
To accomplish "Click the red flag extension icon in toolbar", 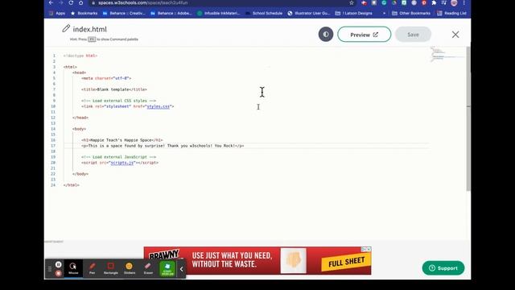I will pos(364,2).
